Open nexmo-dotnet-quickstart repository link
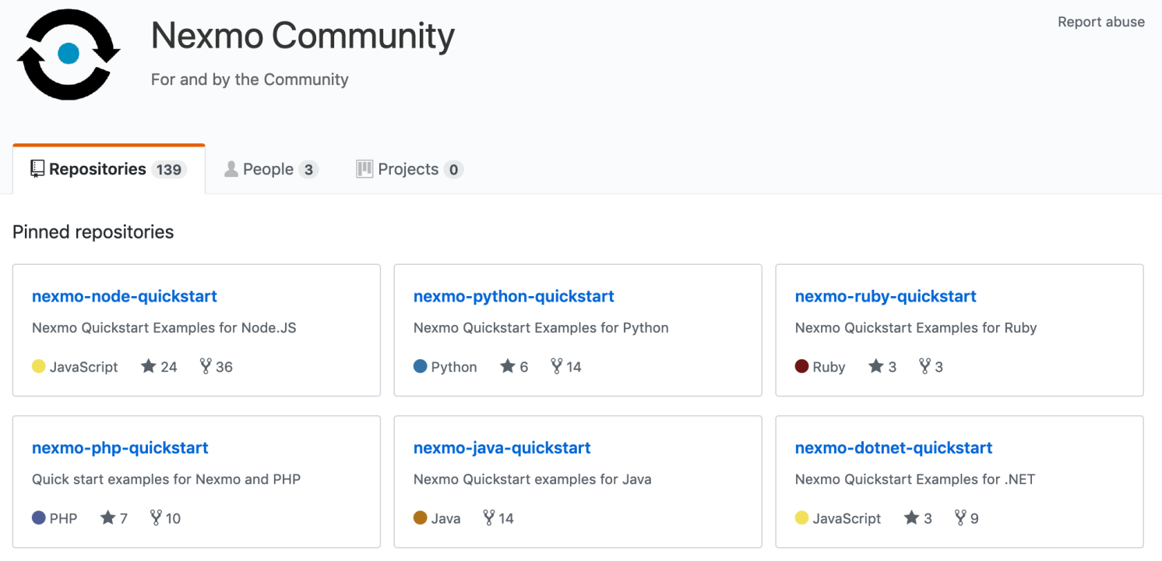This screenshot has width=1162, height=561. point(893,448)
